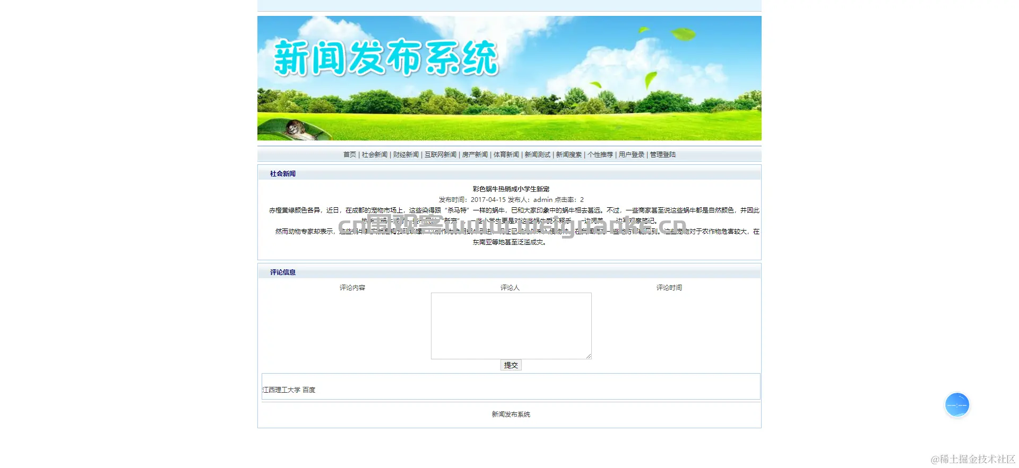Screen dimensions: 1019x468
Task: Open 财经新闻 category
Action: coord(405,155)
